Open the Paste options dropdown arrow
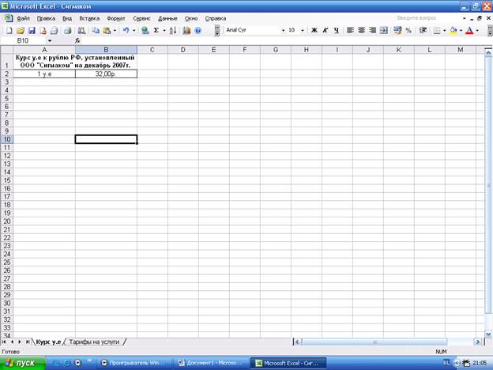This screenshot has height=370, width=493. [115, 31]
